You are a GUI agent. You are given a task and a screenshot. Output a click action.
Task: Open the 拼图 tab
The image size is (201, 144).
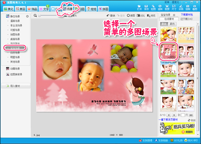pos(103,9)
